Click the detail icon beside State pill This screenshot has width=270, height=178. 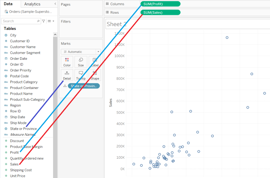[x=65, y=86]
